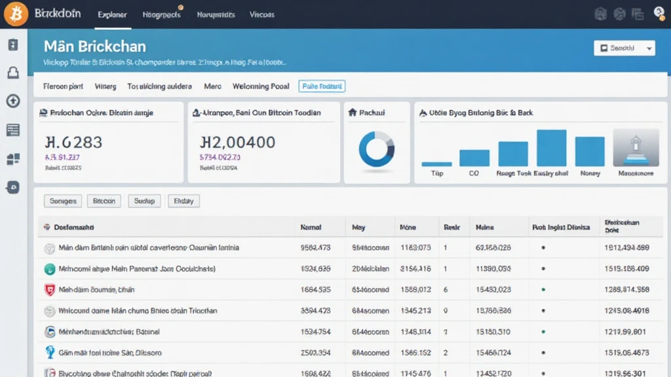This screenshot has width=671, height=377.
Task: Click the green status dot in fifth row
Action: tap(543, 332)
